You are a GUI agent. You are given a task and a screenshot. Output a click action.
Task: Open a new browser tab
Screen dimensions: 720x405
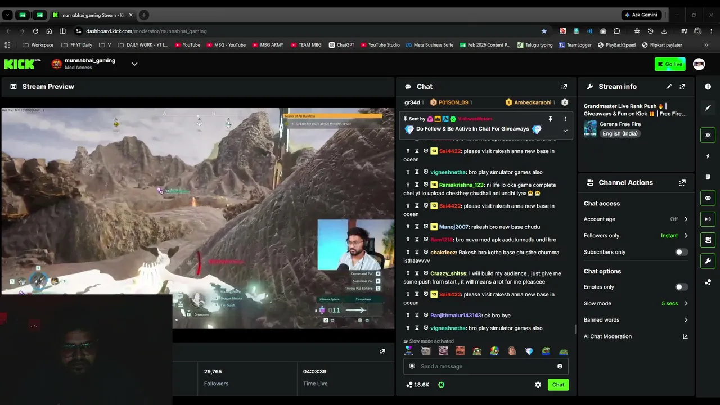[144, 15]
